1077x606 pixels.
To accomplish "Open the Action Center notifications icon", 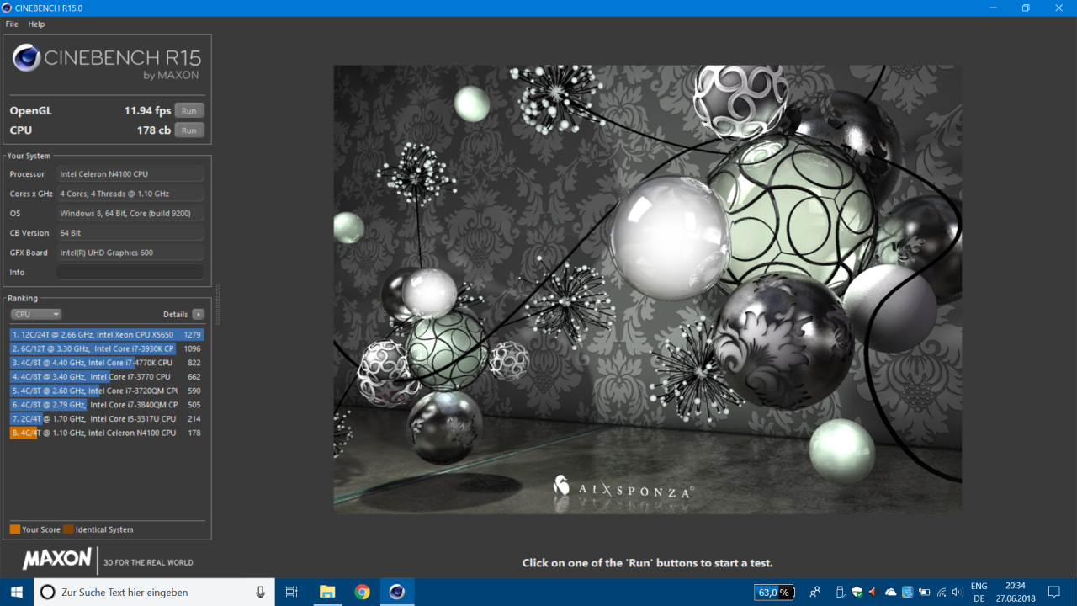I will click(x=1054, y=592).
